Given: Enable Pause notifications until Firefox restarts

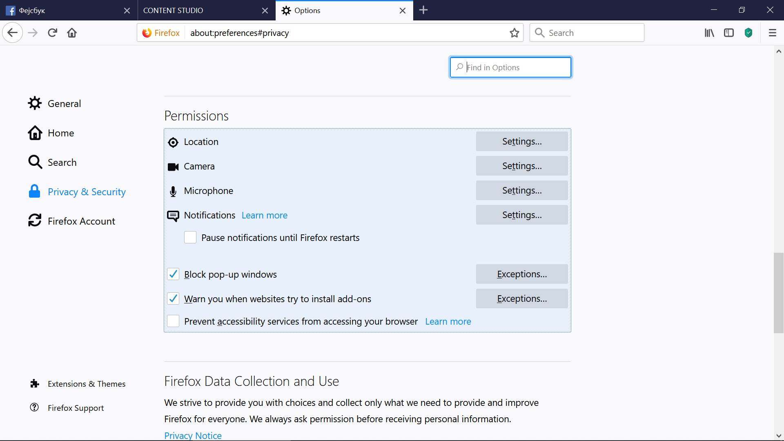Looking at the screenshot, I should pyautogui.click(x=190, y=238).
